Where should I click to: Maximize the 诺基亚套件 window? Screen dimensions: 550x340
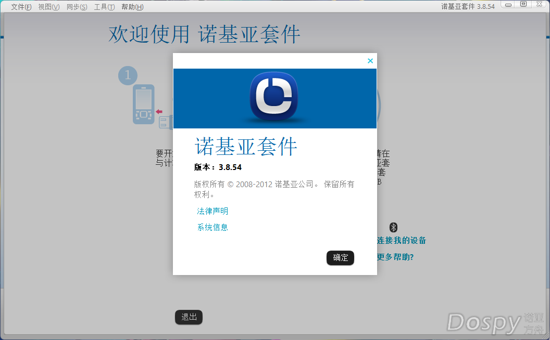point(523,4)
